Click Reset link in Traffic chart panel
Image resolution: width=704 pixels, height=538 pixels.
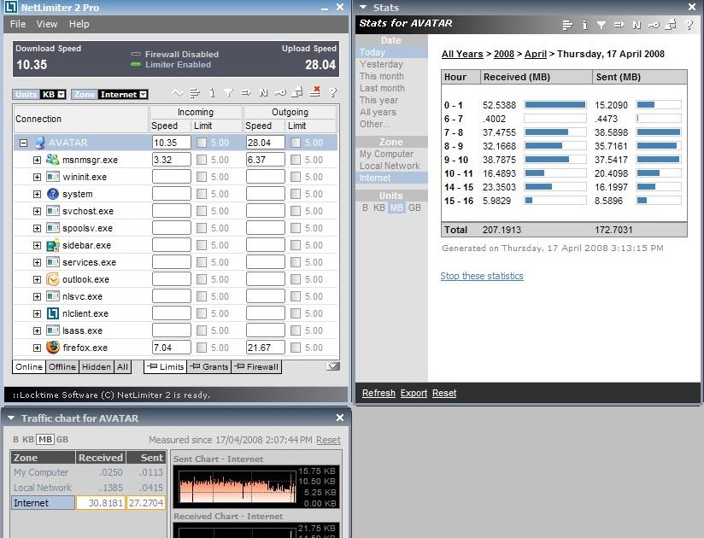pyautogui.click(x=328, y=440)
